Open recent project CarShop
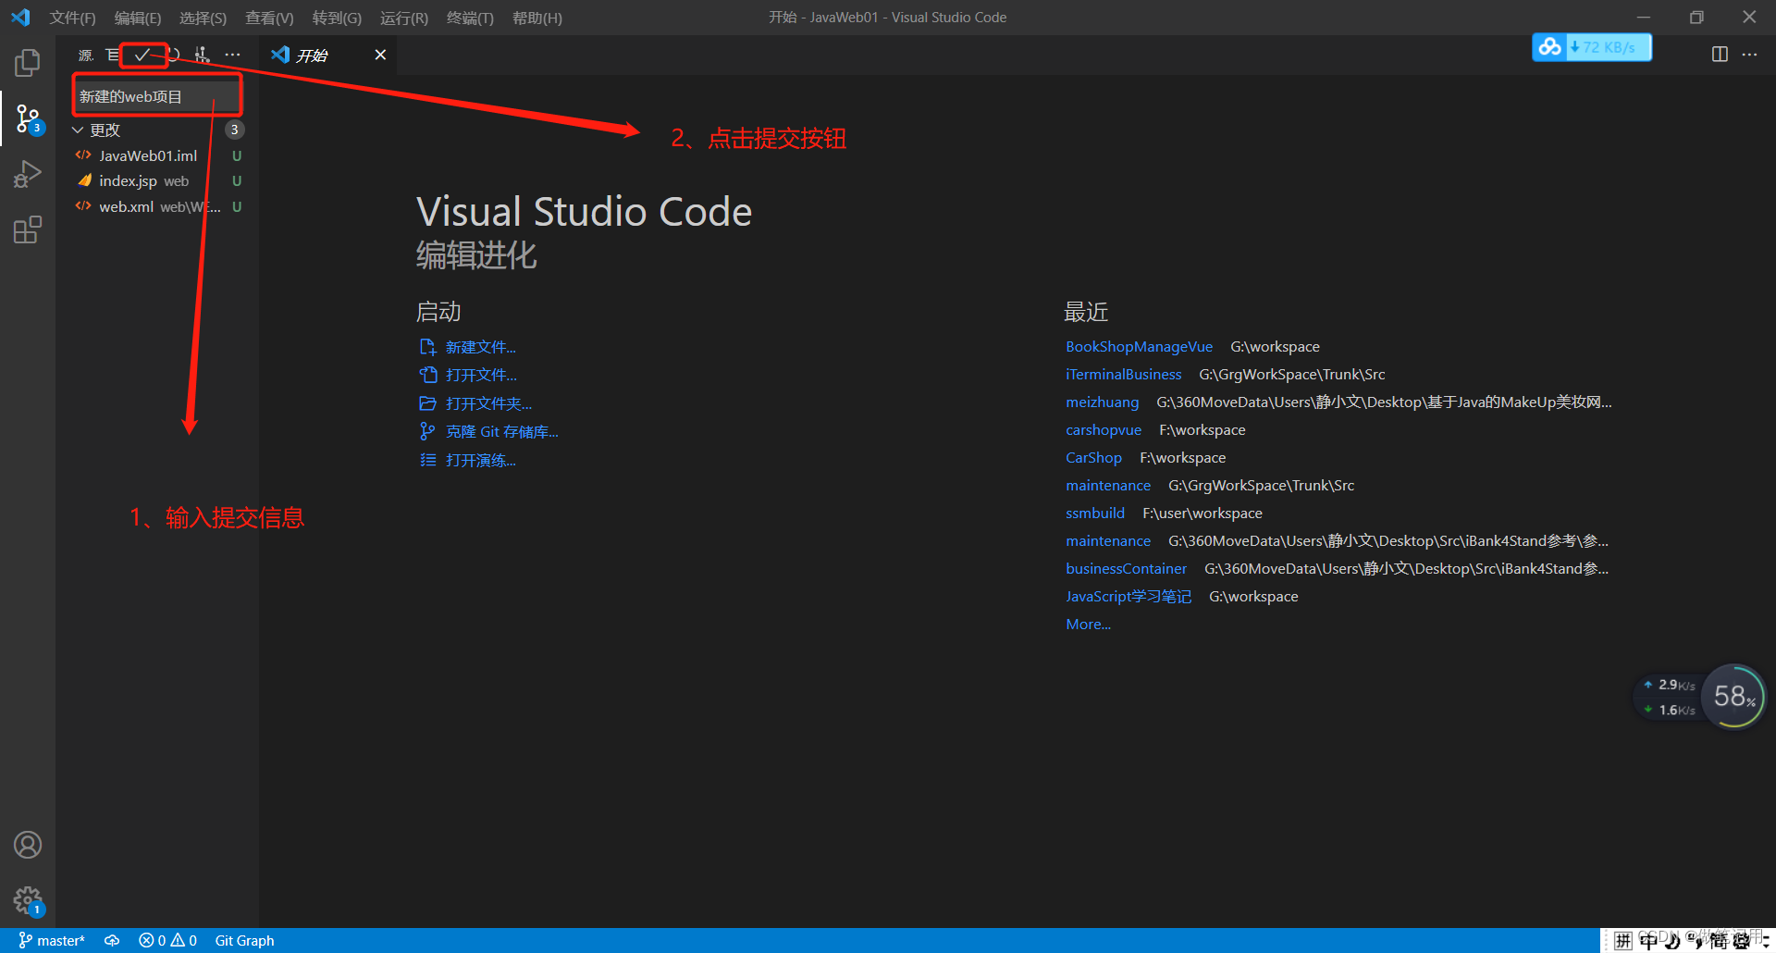1776x953 pixels. click(x=1093, y=457)
